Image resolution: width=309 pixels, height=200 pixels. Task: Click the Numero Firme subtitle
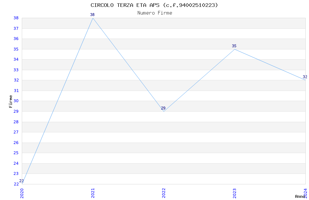tap(155, 13)
